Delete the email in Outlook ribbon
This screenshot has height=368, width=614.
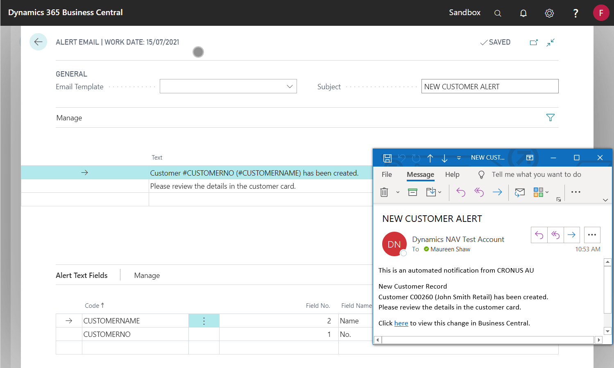[384, 192]
